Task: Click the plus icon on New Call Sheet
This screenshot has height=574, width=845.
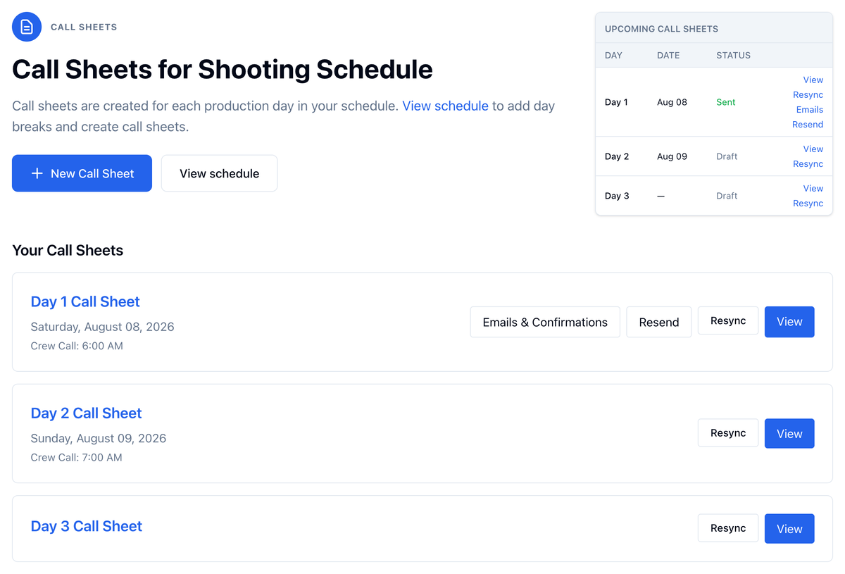Action: pos(37,173)
